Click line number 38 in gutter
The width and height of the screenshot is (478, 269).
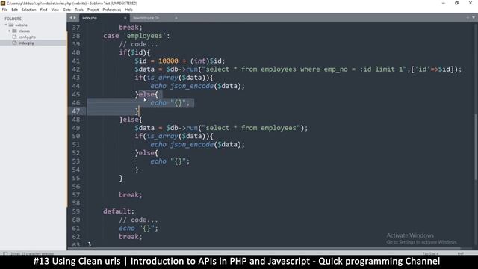(76, 36)
